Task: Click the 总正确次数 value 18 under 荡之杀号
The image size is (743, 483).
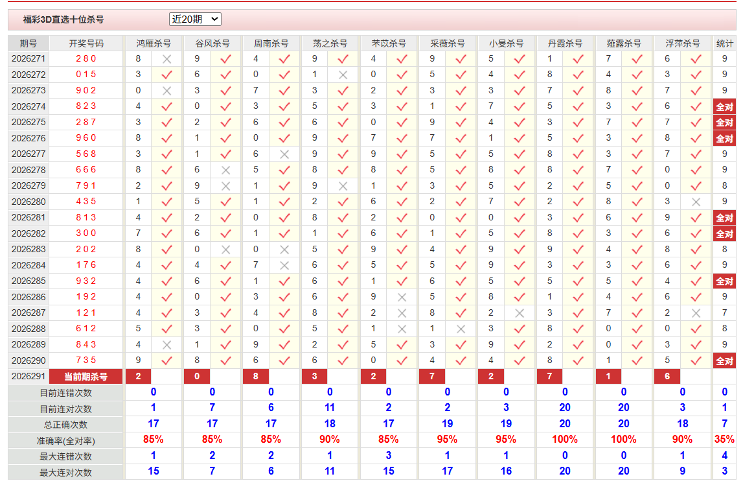Action: click(330, 424)
